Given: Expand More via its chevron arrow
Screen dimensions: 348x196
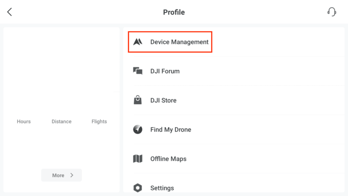Looking at the screenshot, I should click(x=72, y=175).
